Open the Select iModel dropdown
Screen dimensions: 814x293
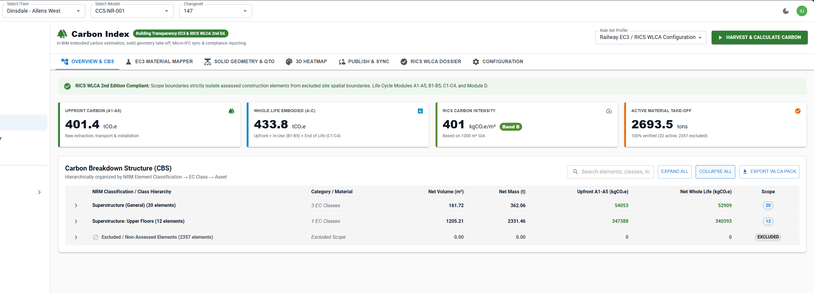pos(132,11)
